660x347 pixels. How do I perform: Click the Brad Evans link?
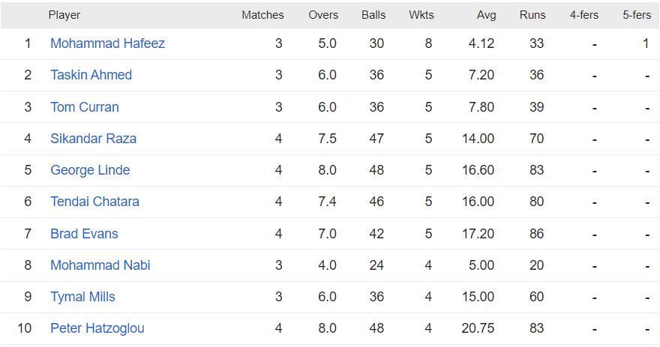[x=84, y=234]
